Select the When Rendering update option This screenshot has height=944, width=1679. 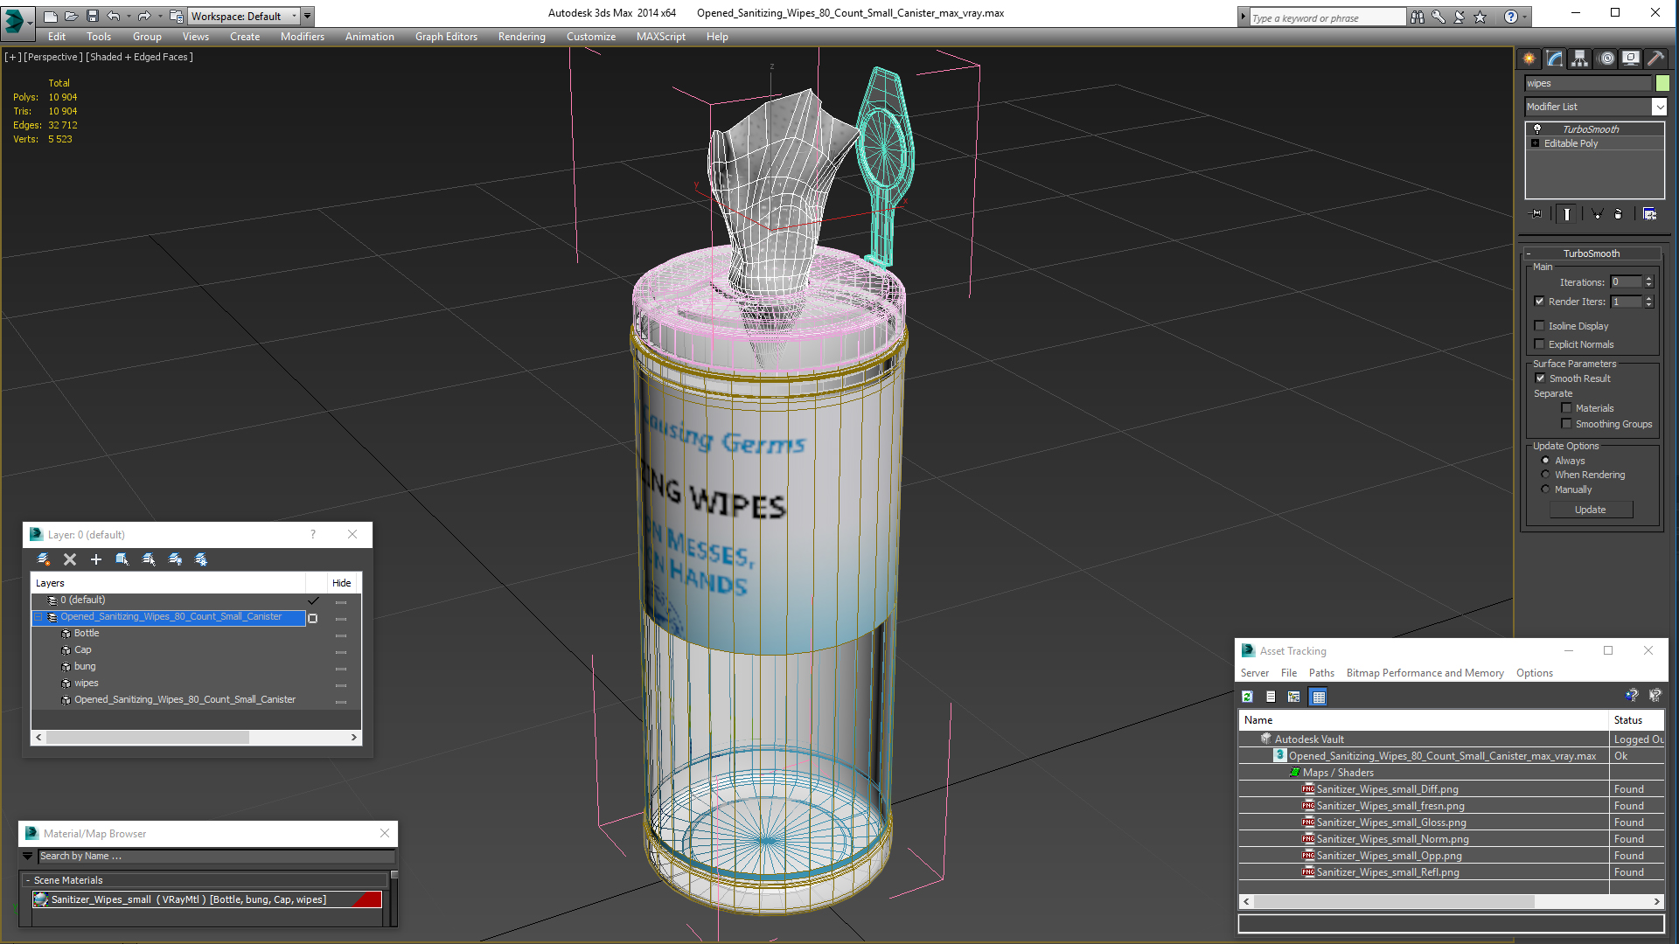(1545, 475)
